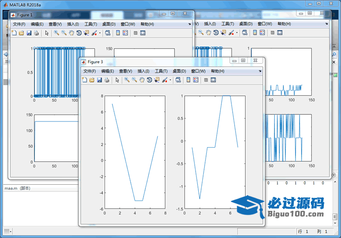The width and height of the screenshot is (341, 238).
Task: Click dock arrow at Figure 3 menu bar right
Action: pyautogui.click(x=259, y=71)
